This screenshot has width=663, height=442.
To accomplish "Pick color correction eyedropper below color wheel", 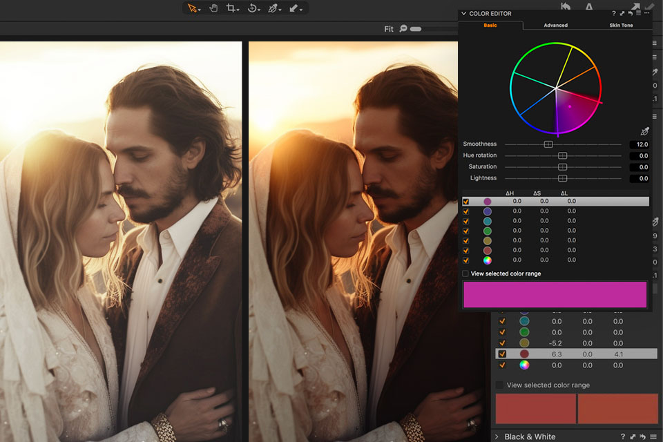I will (x=644, y=131).
